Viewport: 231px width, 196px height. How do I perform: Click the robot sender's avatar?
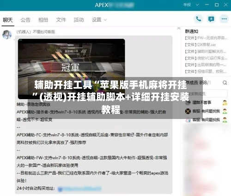[7, 35]
